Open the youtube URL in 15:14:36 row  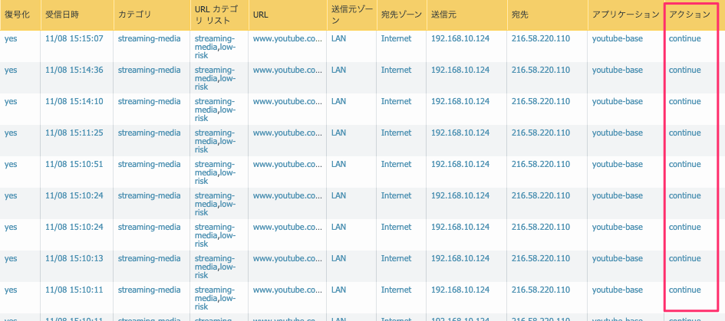tap(287, 70)
